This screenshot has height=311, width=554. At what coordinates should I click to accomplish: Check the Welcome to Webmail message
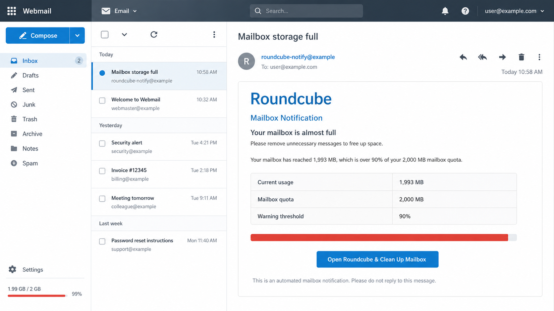(102, 100)
